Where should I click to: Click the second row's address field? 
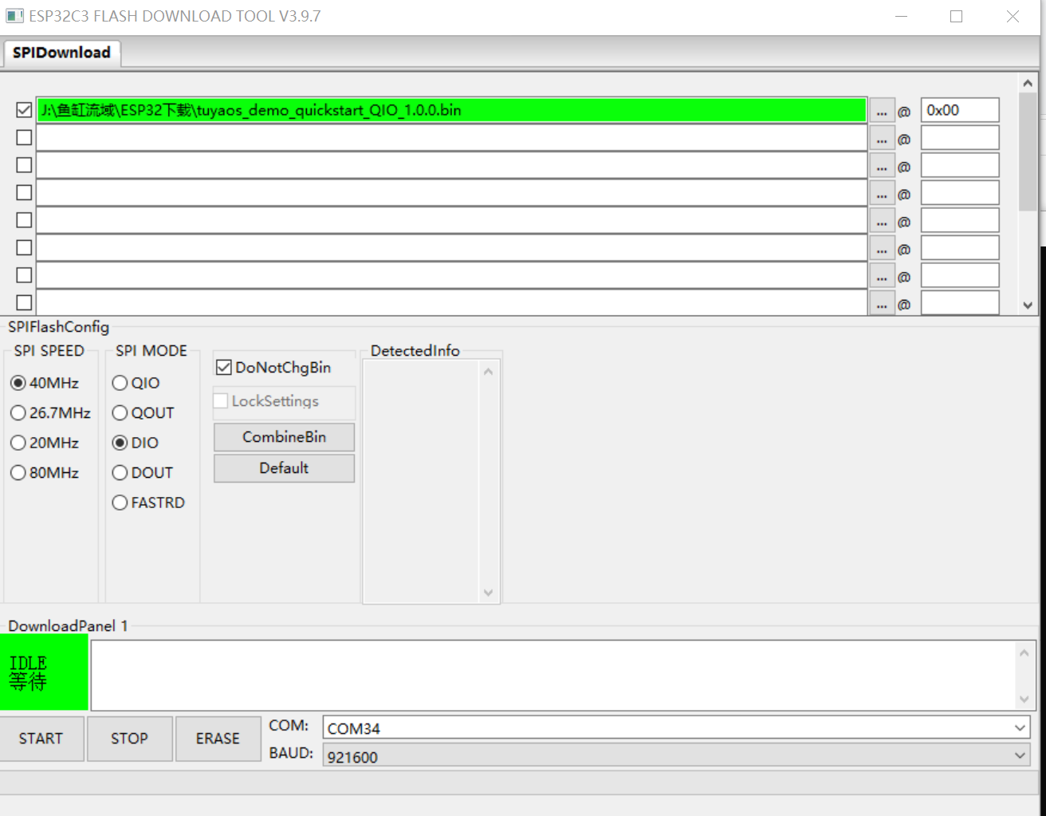click(960, 138)
